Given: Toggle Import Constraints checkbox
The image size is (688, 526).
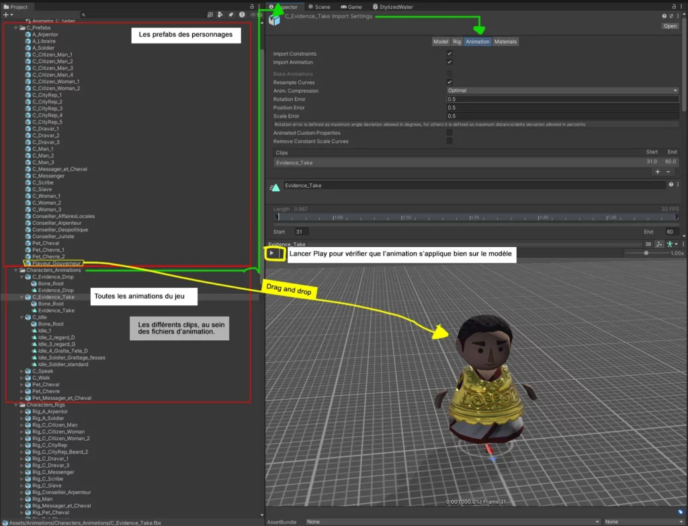Looking at the screenshot, I should click(x=449, y=54).
